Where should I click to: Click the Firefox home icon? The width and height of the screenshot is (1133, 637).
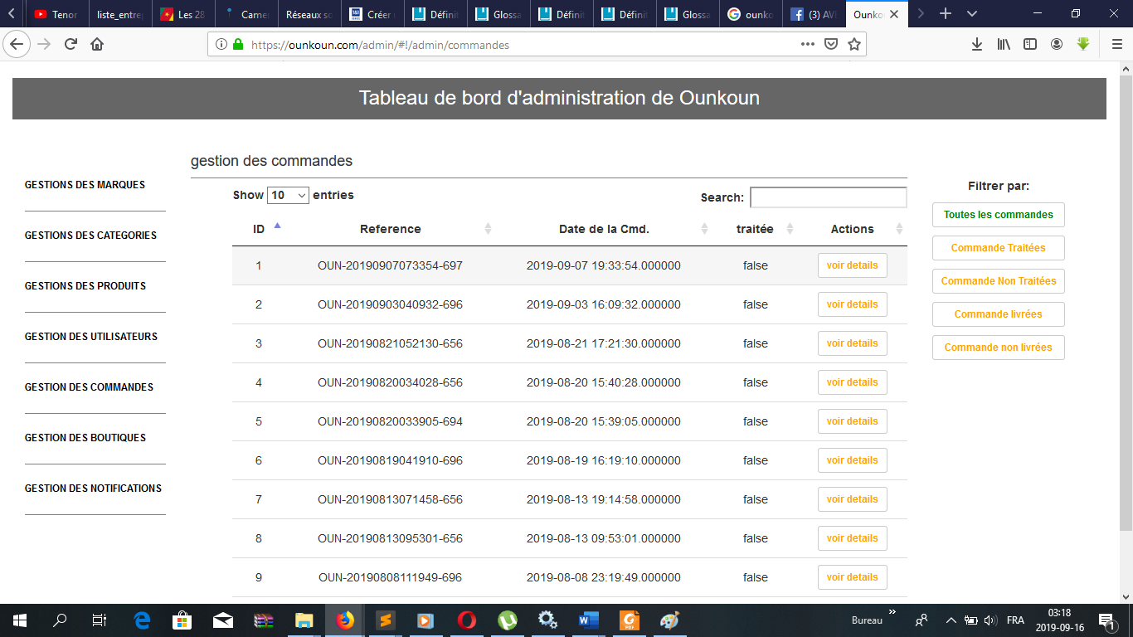click(97, 45)
